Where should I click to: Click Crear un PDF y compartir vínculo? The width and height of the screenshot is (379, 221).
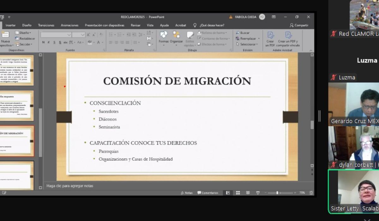click(x=288, y=39)
